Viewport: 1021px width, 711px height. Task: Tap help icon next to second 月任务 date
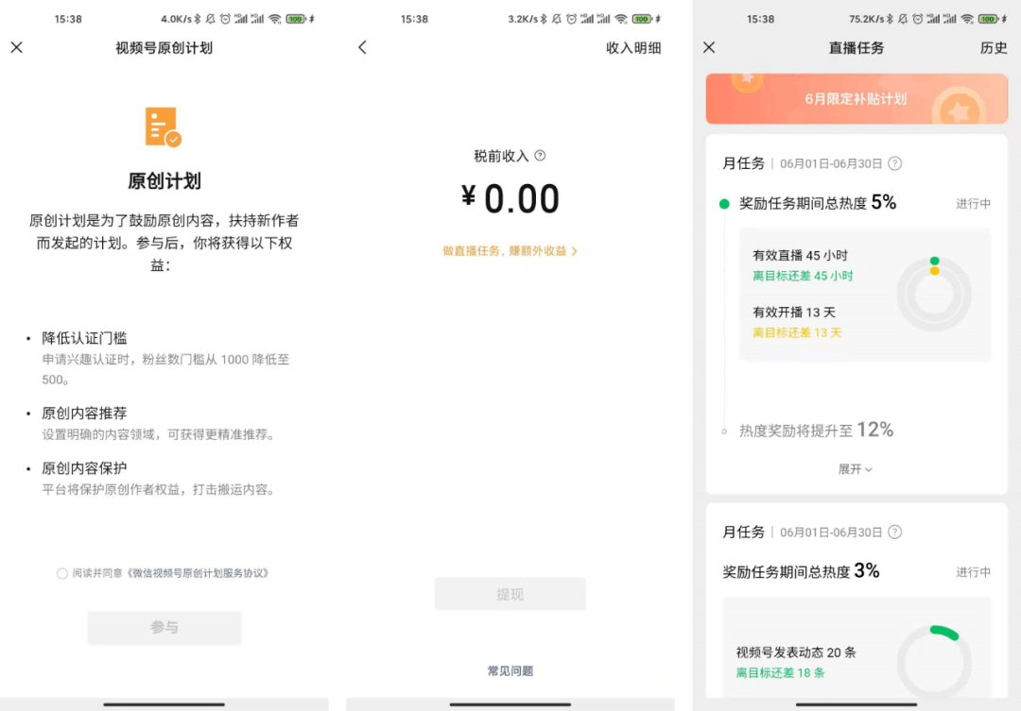click(895, 533)
